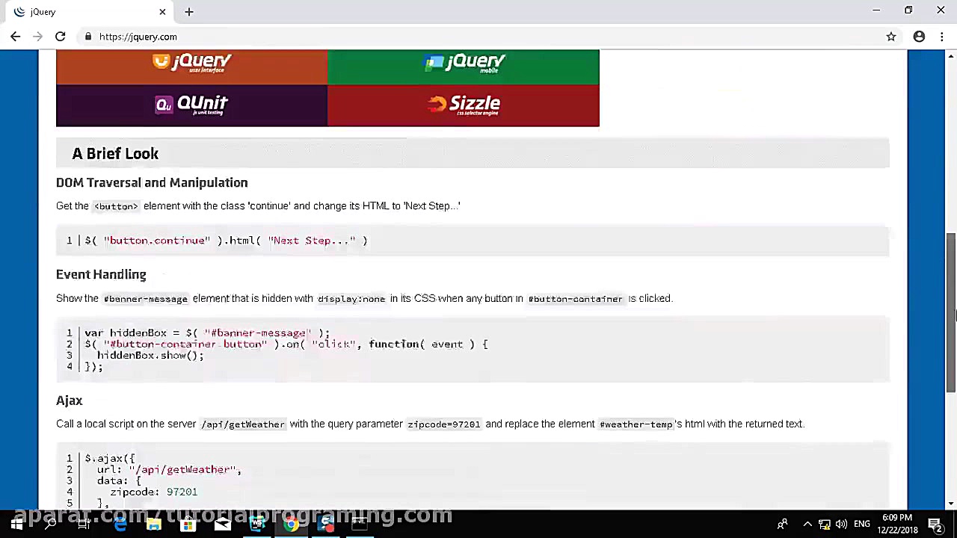
Task: Launch WebStorm from the taskbar
Action: [x=256, y=523]
